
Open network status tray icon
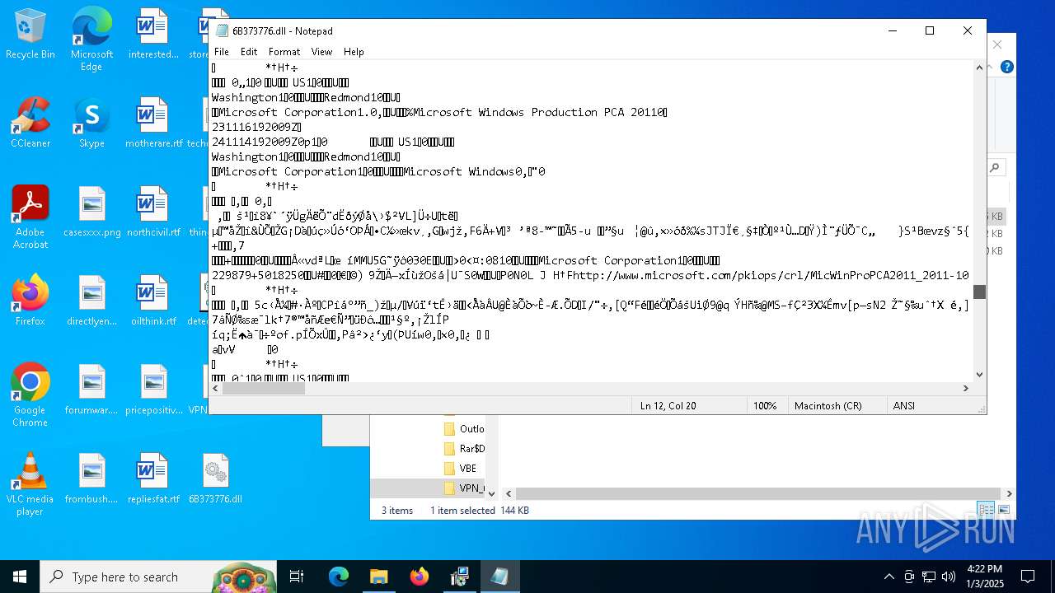pyautogui.click(x=929, y=577)
